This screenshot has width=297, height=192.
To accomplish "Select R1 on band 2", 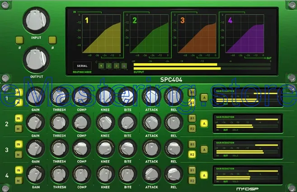I will pyautogui.click(x=192, y=119).
